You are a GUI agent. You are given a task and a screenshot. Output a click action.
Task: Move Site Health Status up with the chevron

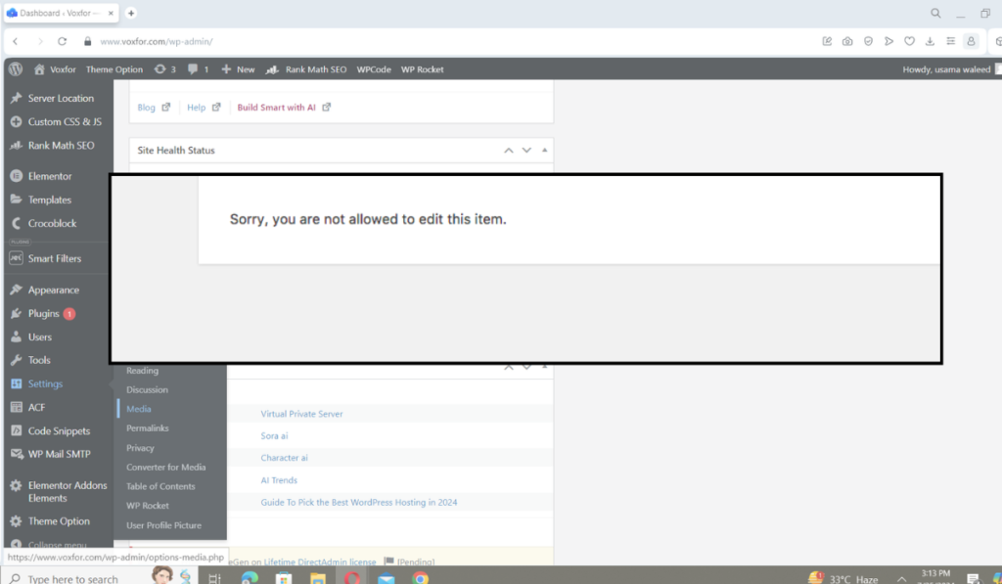[x=508, y=150]
